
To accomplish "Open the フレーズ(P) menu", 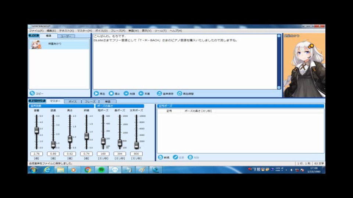I will pos(118,31).
